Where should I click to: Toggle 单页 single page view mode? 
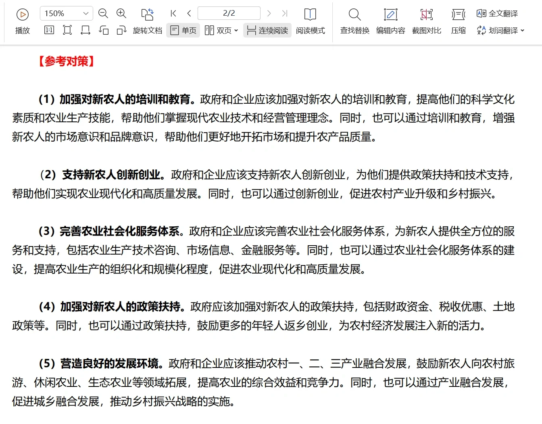tap(183, 30)
